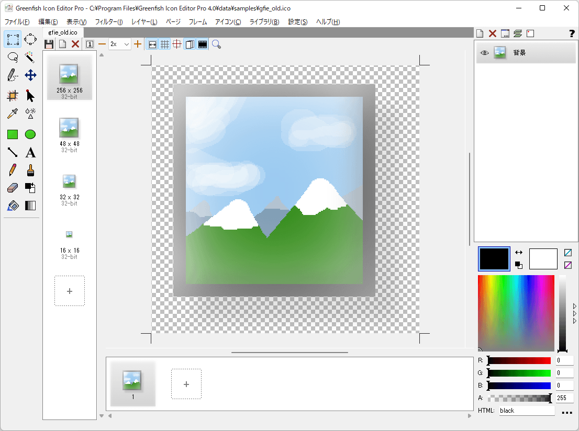Open the フィルター menu
This screenshot has height=431, width=579.
(108, 22)
